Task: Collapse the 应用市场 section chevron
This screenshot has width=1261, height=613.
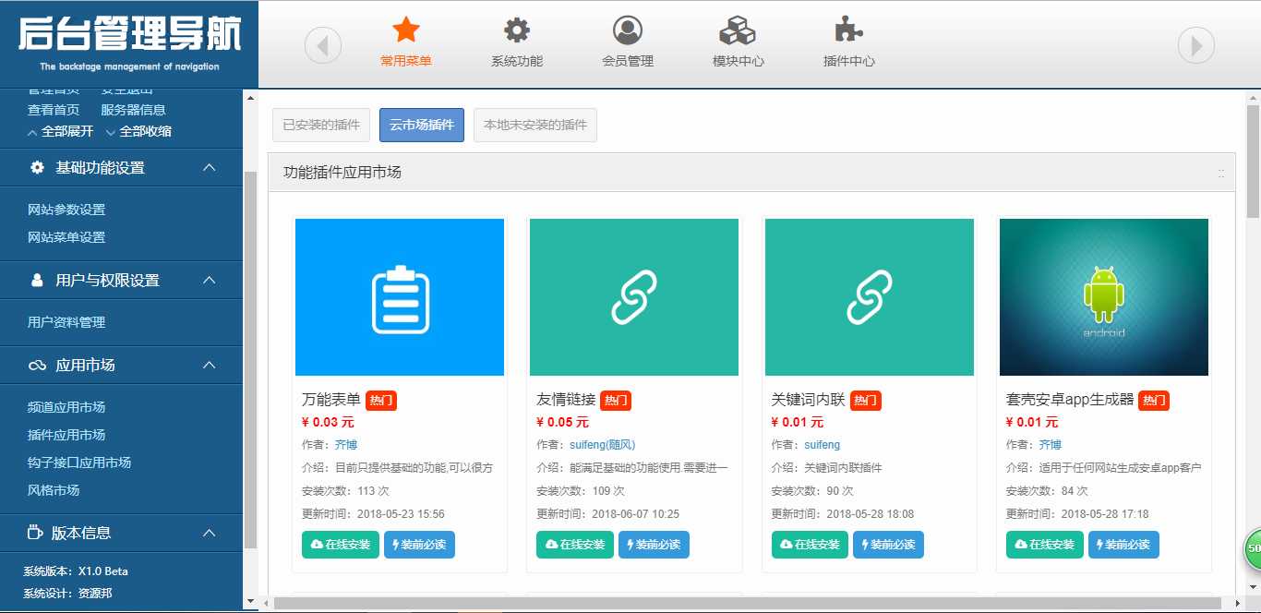Action: click(x=210, y=366)
